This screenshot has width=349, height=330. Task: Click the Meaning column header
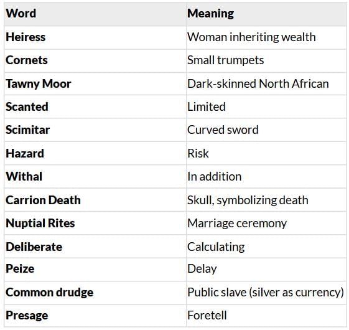[210, 13]
